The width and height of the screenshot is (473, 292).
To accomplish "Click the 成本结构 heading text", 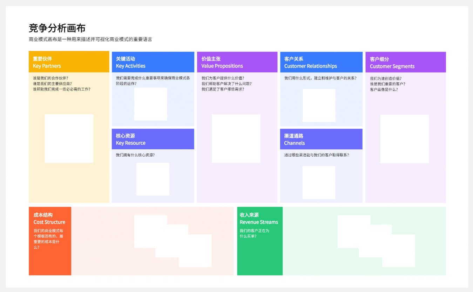I will pos(43,215).
